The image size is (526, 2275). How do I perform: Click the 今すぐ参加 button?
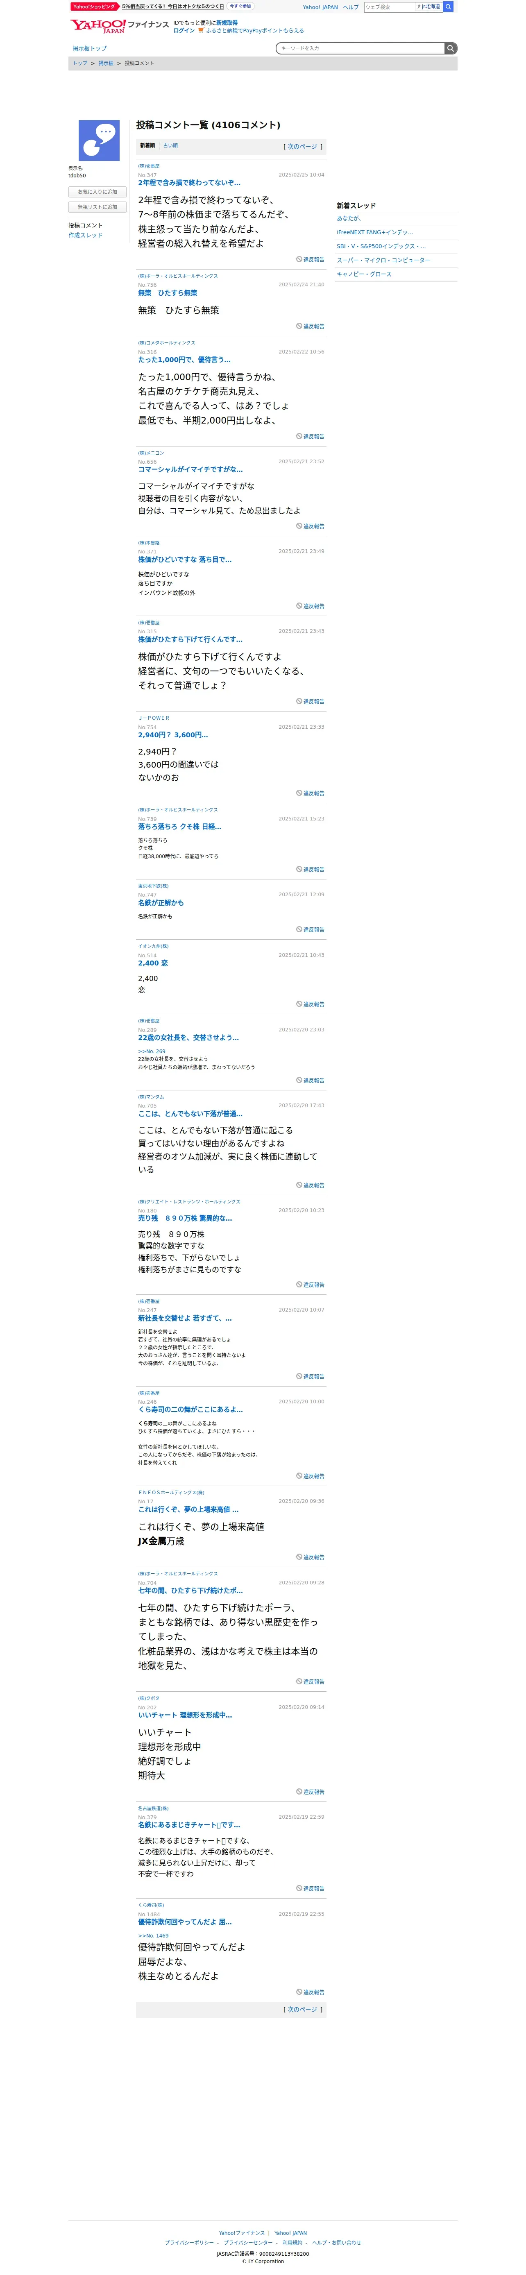tap(241, 6)
